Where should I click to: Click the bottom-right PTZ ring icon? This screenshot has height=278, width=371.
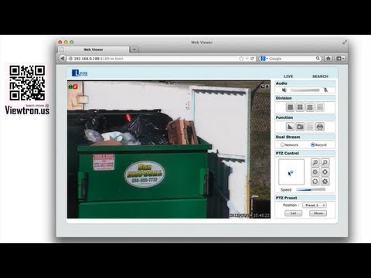click(325, 181)
